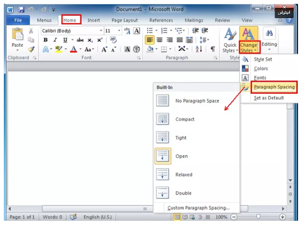
Task: Expand the bullets list dropdown arrow
Action: [156, 30]
